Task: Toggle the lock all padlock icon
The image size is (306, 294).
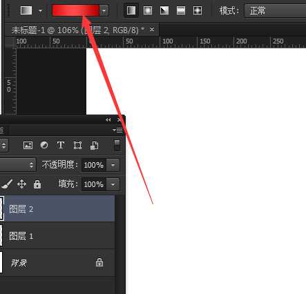Action: [37, 184]
